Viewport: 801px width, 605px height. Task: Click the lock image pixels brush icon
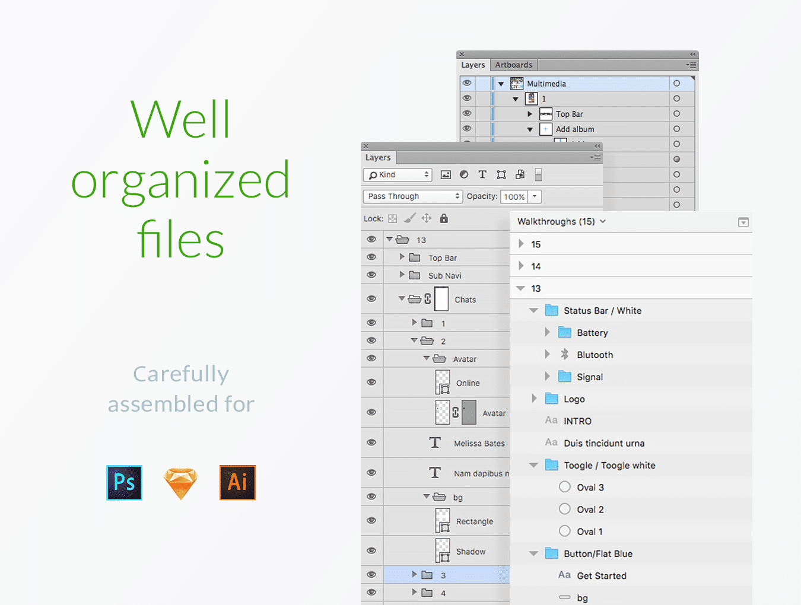409,218
